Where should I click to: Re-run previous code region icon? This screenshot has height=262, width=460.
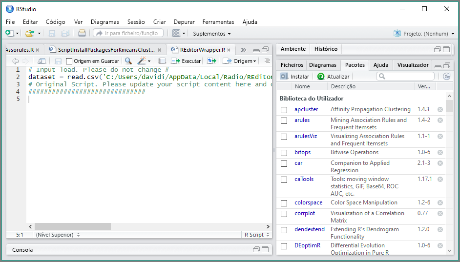pos(211,61)
